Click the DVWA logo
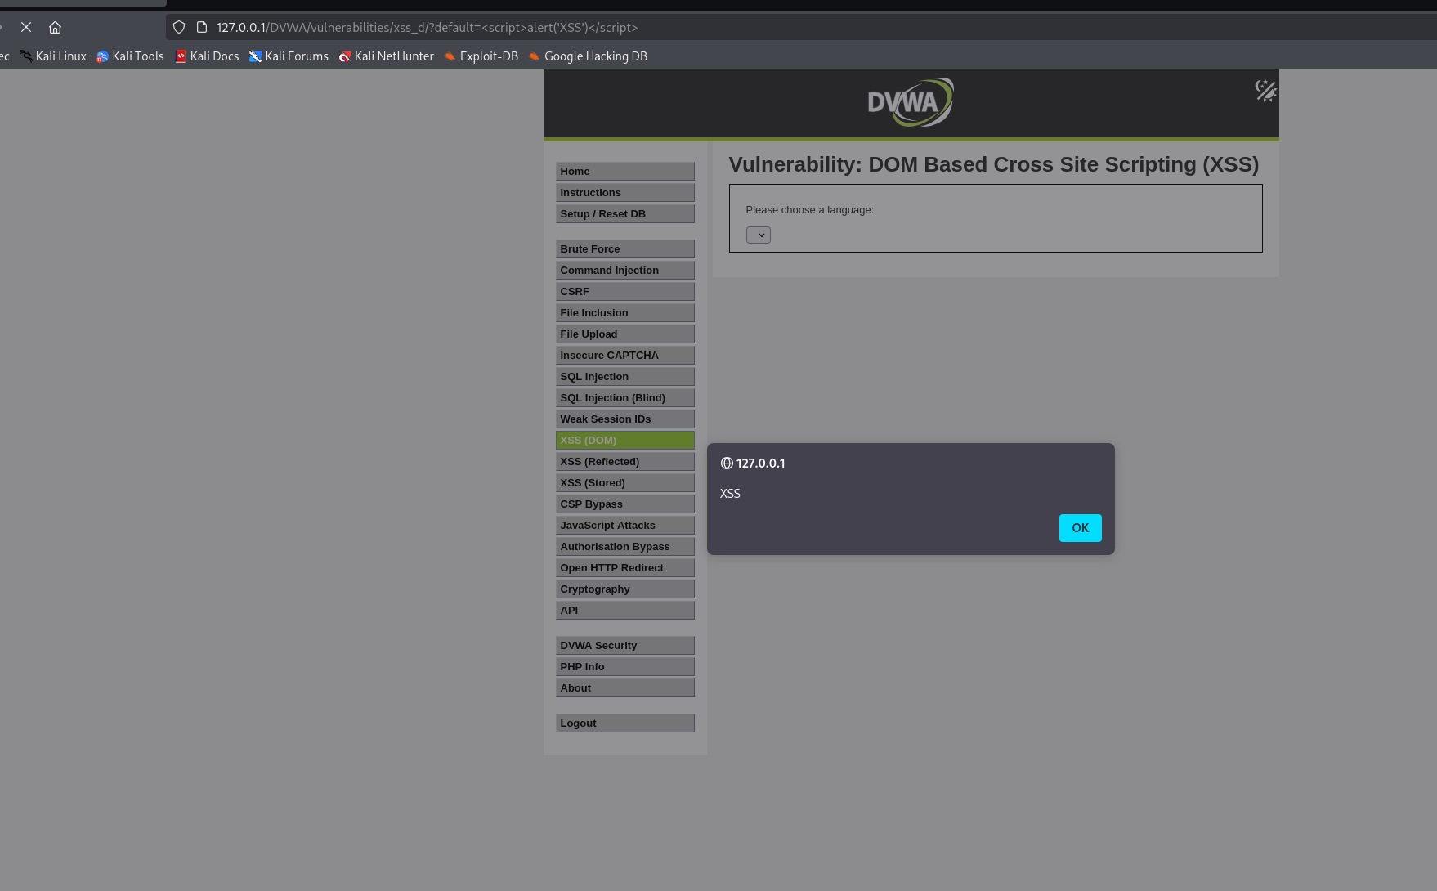Viewport: 1437px width, 891px height. pyautogui.click(x=911, y=102)
